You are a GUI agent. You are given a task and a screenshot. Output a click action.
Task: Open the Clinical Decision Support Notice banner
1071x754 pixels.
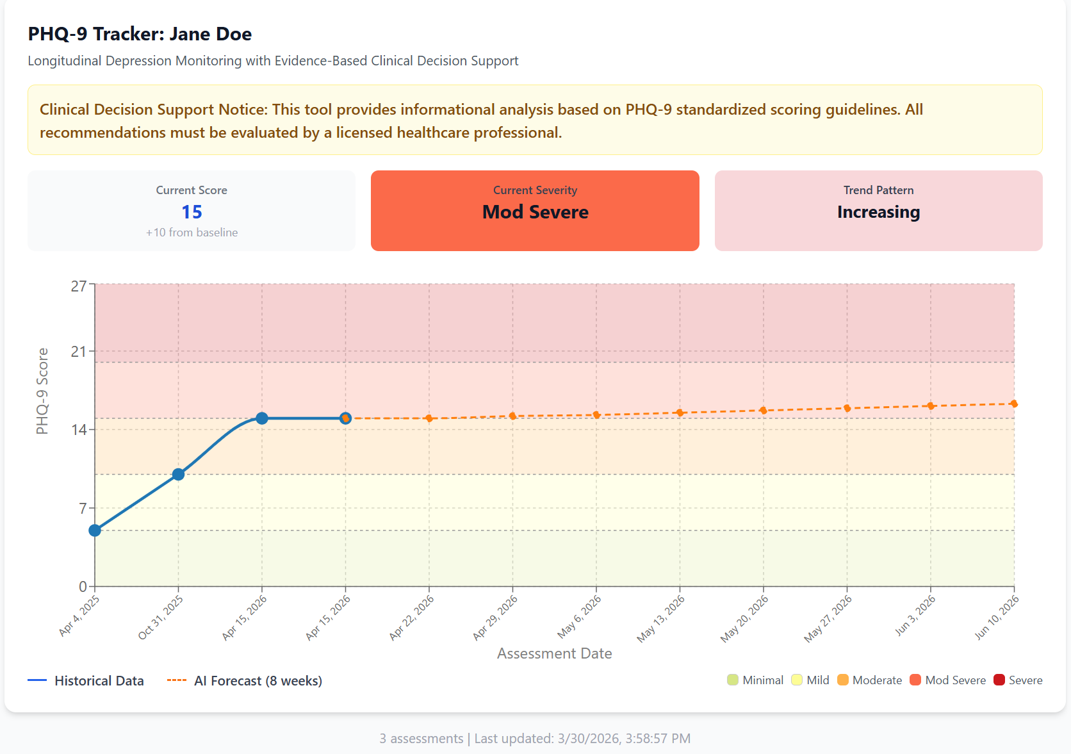click(535, 120)
